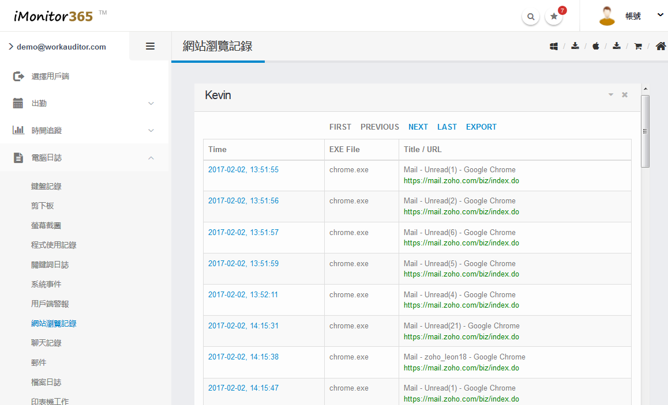Open the star notifications with badge 7
This screenshot has width=668, height=405.
click(x=554, y=17)
